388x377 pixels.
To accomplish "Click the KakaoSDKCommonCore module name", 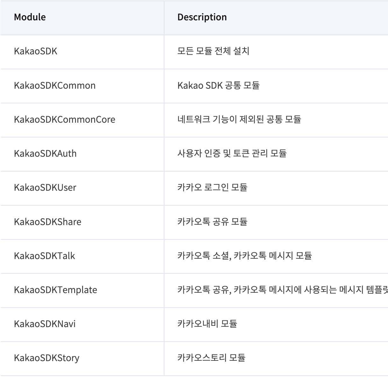I will click(65, 119).
